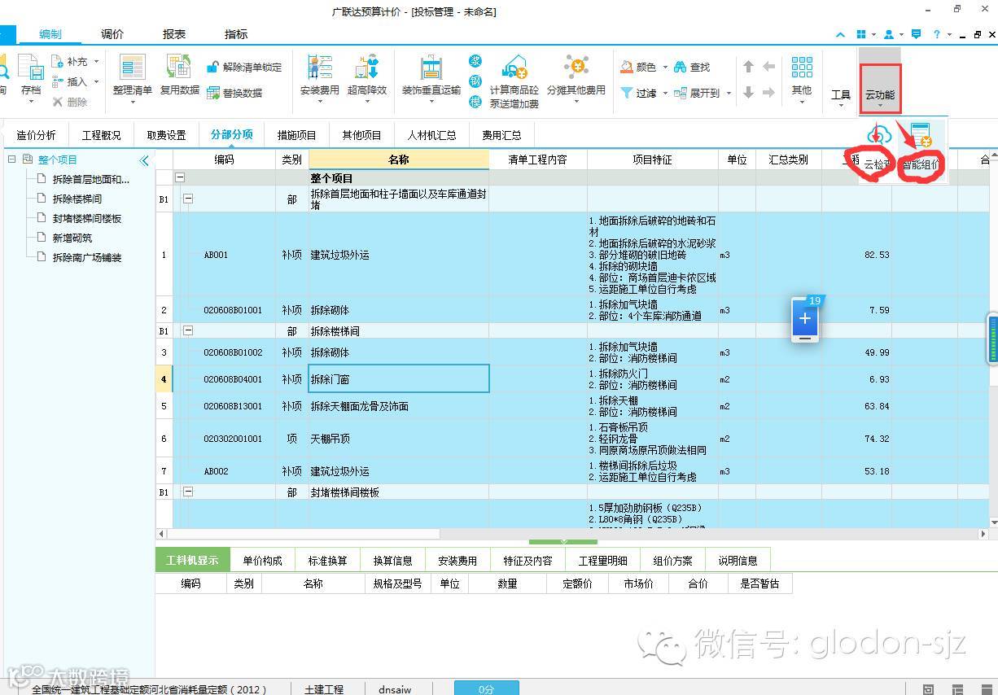Click the quantity value 82.53
The height and width of the screenshot is (695, 998).
[x=877, y=255]
